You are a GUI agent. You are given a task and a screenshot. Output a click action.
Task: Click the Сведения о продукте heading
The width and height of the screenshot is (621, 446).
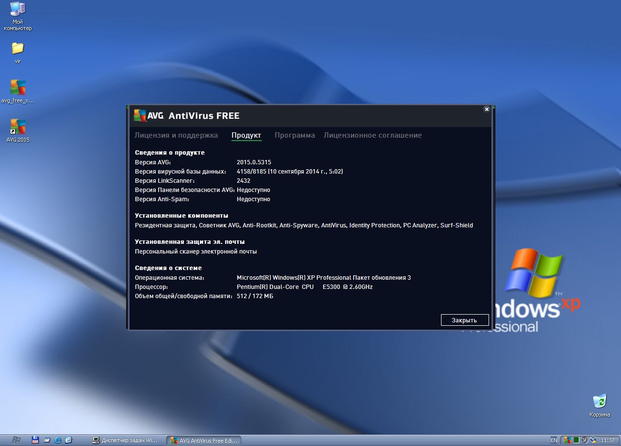170,152
